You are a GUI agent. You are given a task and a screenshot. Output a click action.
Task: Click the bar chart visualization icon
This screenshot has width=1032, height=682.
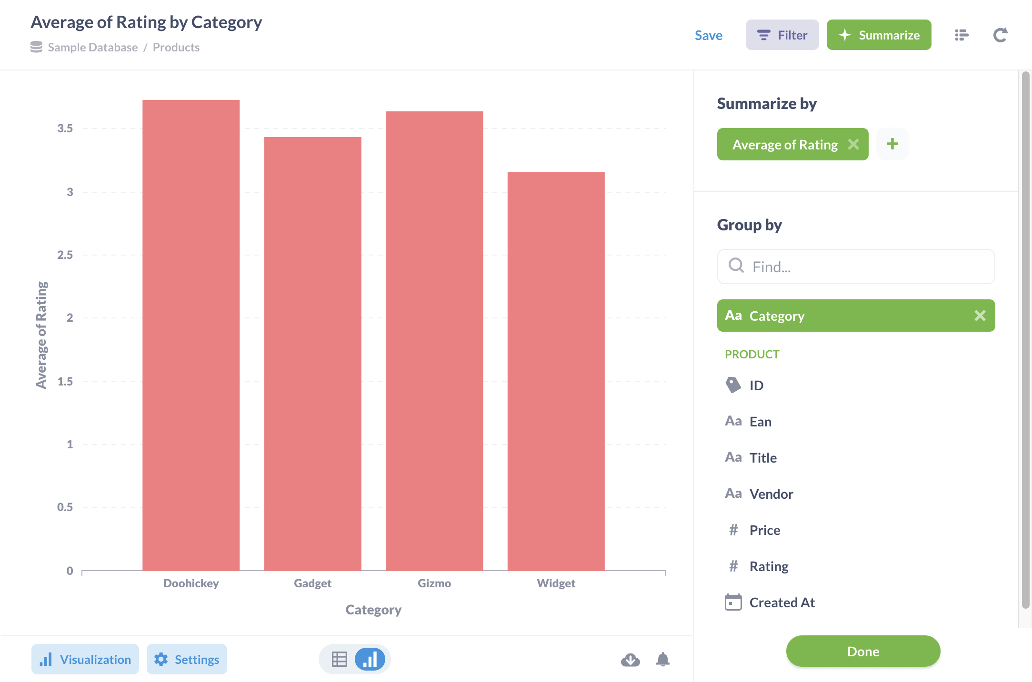pos(370,658)
